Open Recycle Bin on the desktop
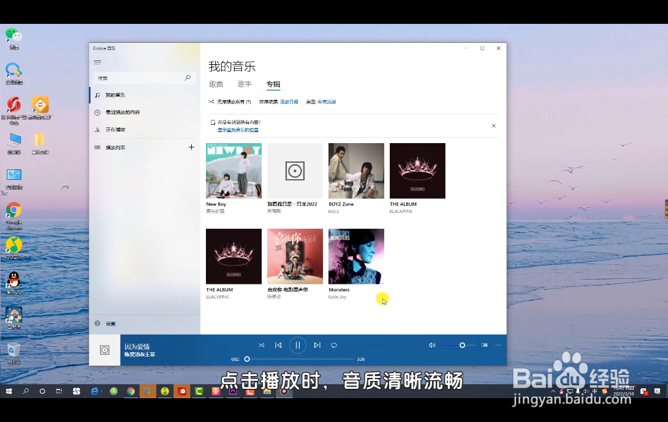Screen dimensions: 668x422 [13, 354]
